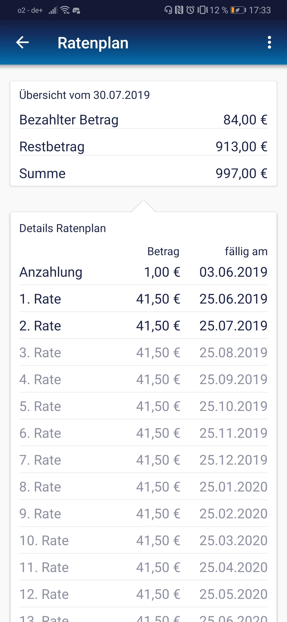Image resolution: width=287 pixels, height=622 pixels.
Task: Tap the 8. Rate due 25.01.2020
Action: pyautogui.click(x=143, y=487)
